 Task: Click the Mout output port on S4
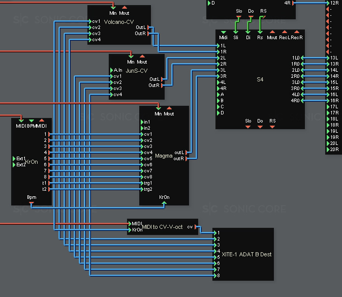pos(272,32)
